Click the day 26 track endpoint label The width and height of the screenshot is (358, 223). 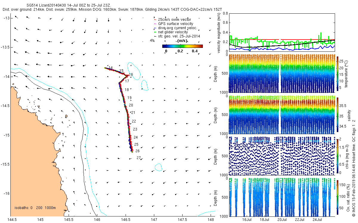137,151
